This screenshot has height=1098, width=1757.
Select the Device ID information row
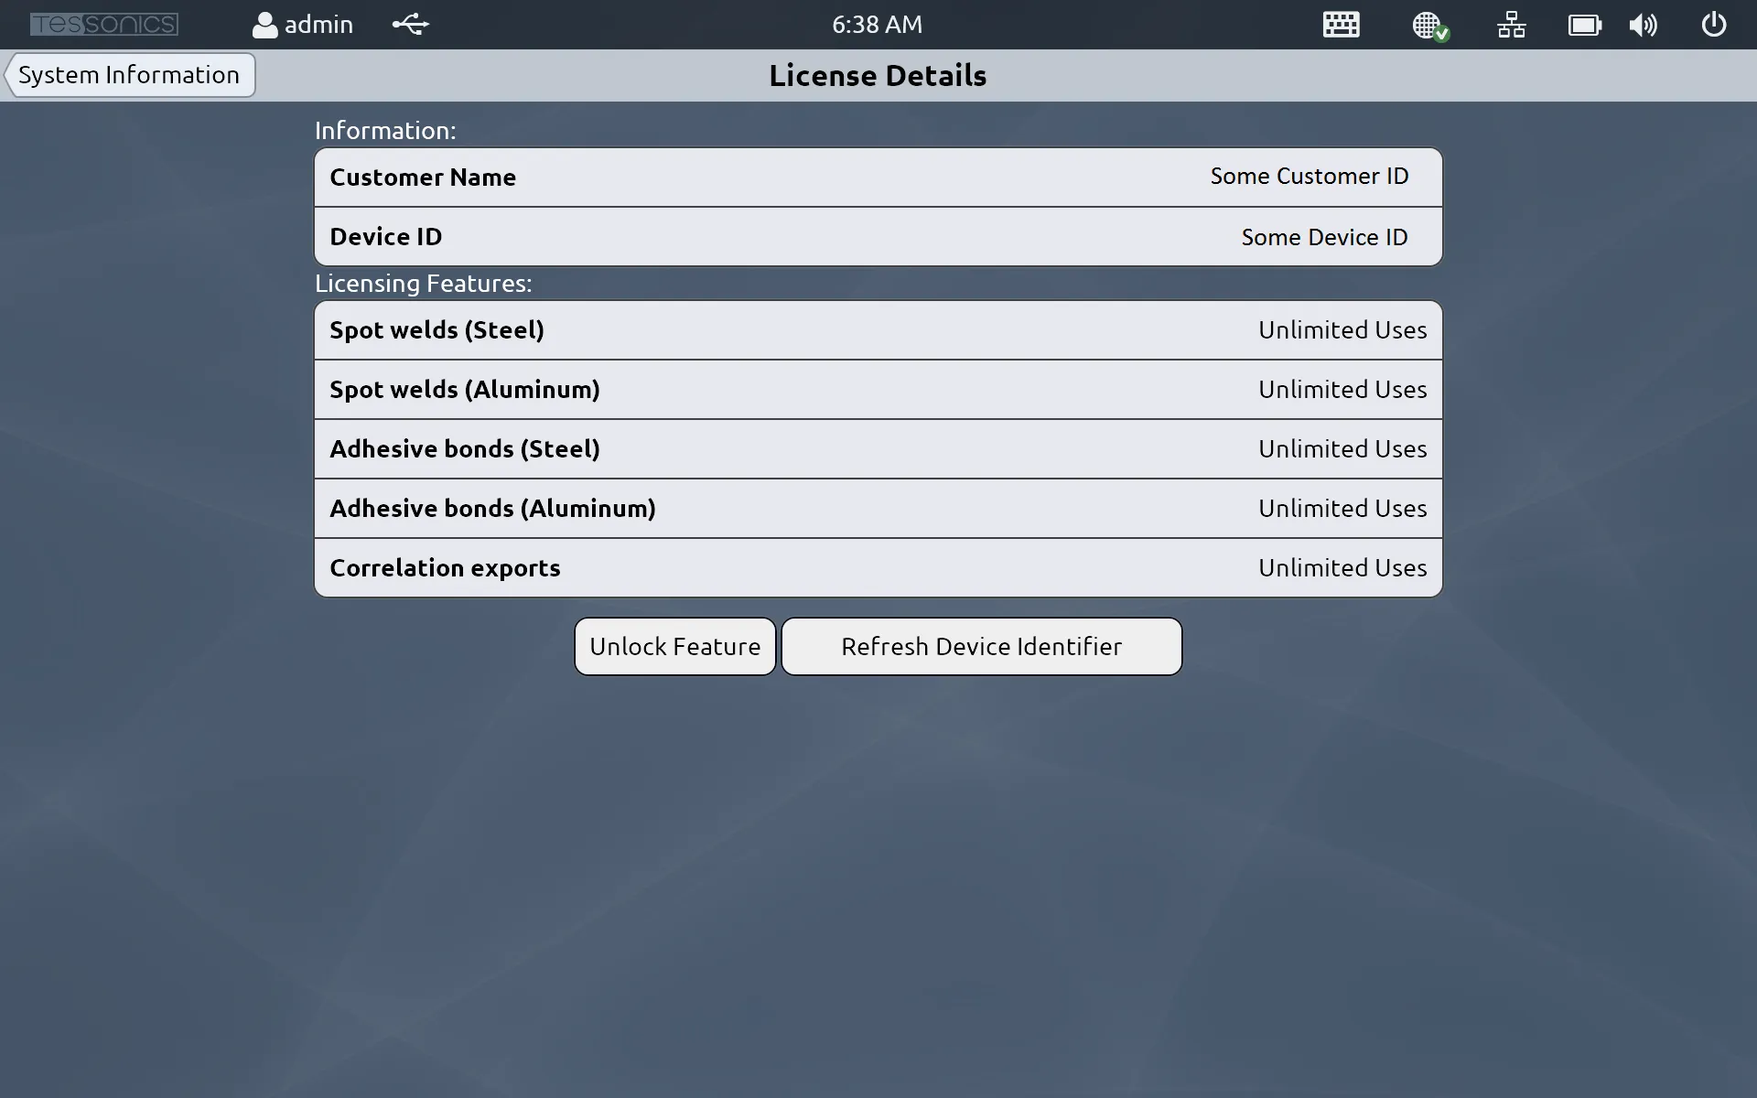(877, 236)
